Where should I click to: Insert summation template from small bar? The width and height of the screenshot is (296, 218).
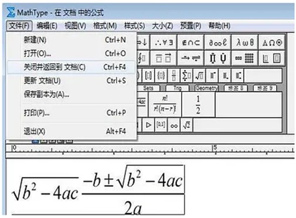tap(186, 76)
